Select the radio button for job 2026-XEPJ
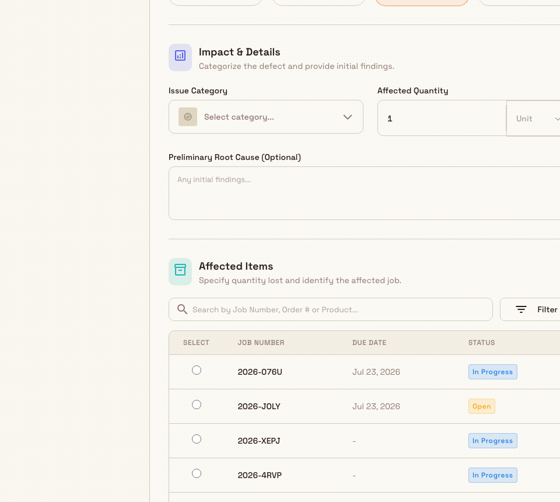This screenshot has height=502, width=560. point(197,439)
